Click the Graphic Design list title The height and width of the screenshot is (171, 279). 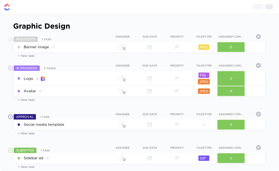(42, 26)
